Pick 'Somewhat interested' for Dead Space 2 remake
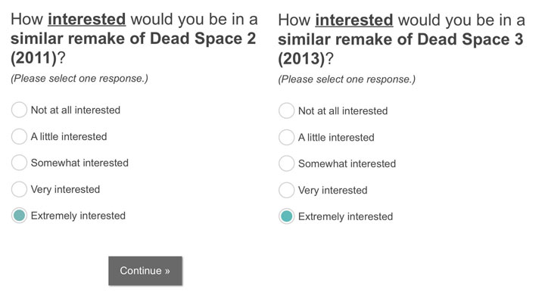The width and height of the screenshot is (545, 292). tap(19, 163)
